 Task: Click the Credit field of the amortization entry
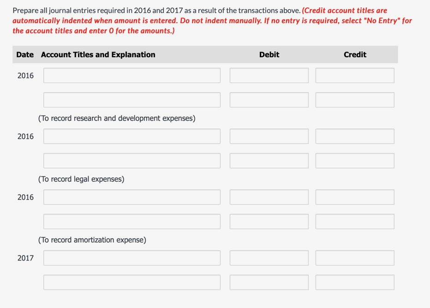click(x=354, y=197)
